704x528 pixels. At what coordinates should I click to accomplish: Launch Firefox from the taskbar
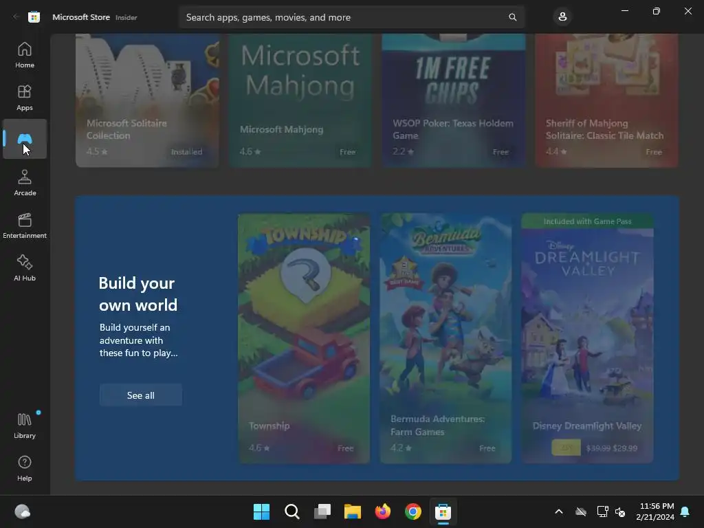(382, 511)
